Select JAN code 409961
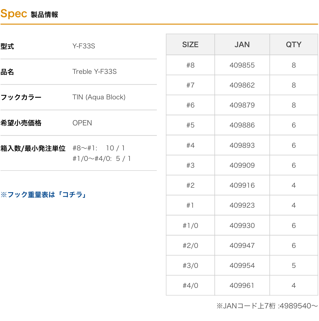Viewport: 319px width, 321px height. click(242, 286)
